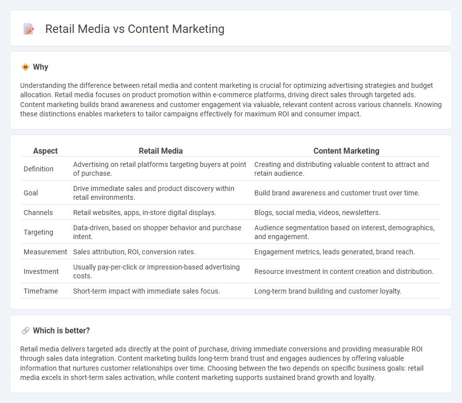Select the Channels row label
This screenshot has height=403, width=462.
coord(38,213)
